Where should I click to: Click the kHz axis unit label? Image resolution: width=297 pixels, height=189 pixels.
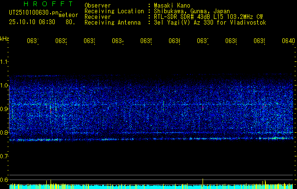5,38
